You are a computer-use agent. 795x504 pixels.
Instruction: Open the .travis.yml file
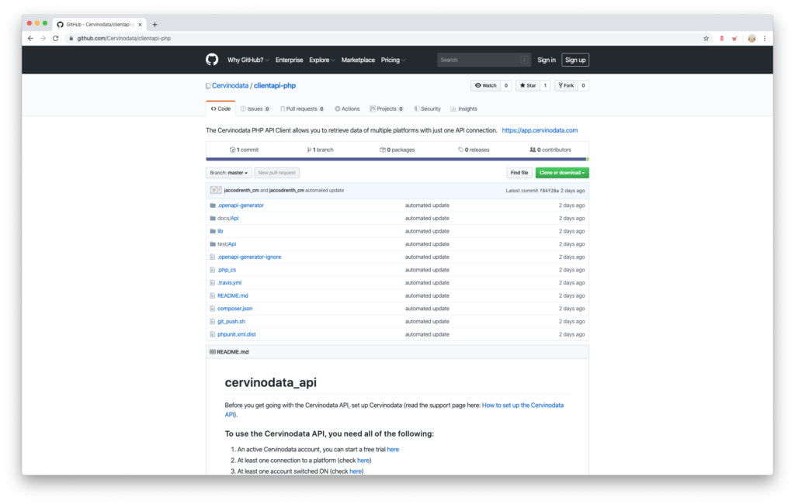(x=229, y=283)
